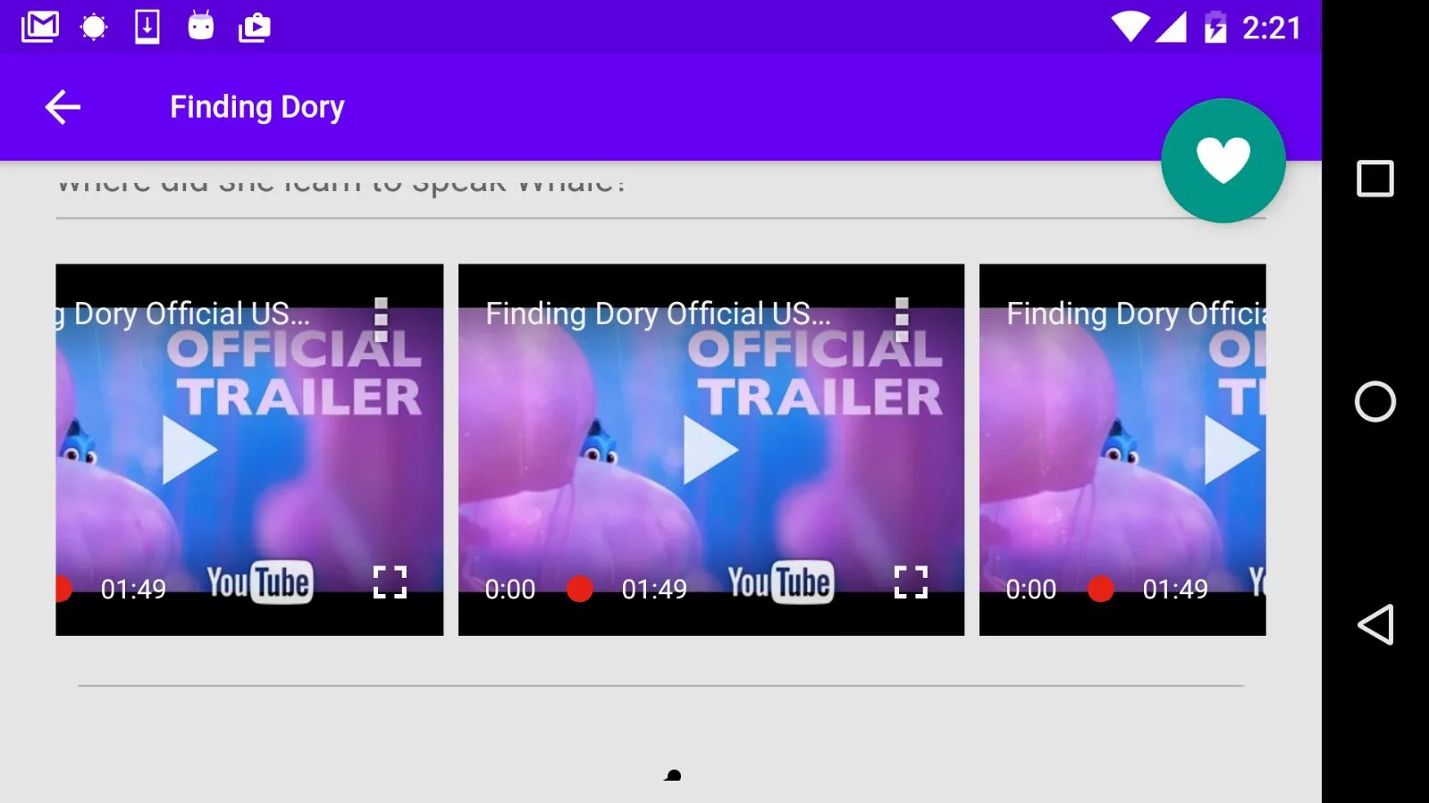Tap the YouTube logo on the middle trailer
This screenshot has width=1429, height=803.
pos(781,582)
